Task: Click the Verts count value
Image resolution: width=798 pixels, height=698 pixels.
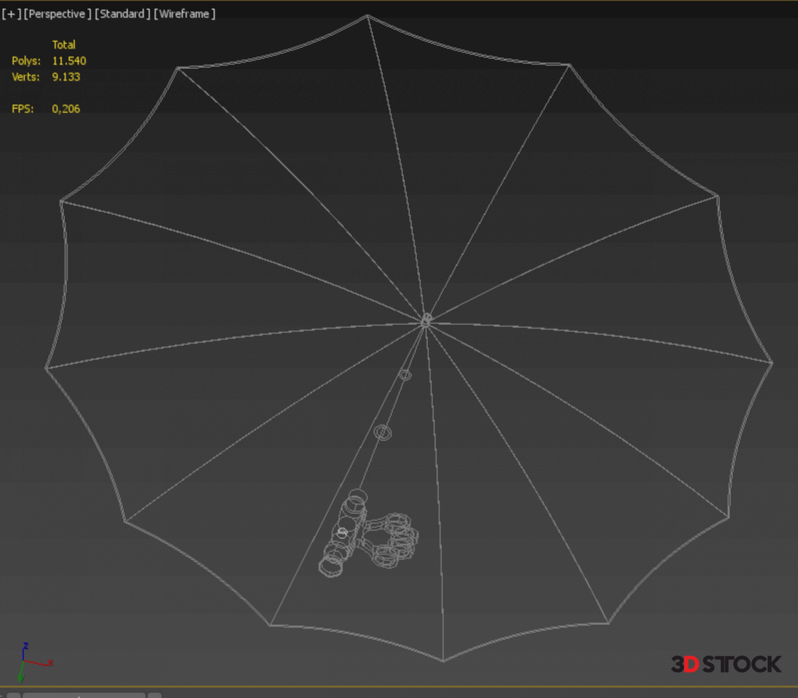Action: pos(66,77)
